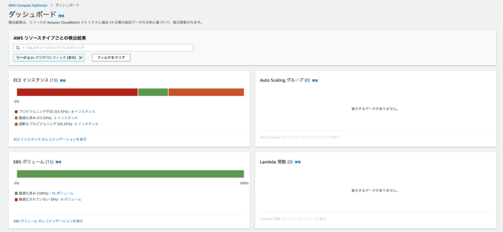The width and height of the screenshot is (503, 232).
Task: View EBS ボリューム recommendations link
Action: coord(49,221)
